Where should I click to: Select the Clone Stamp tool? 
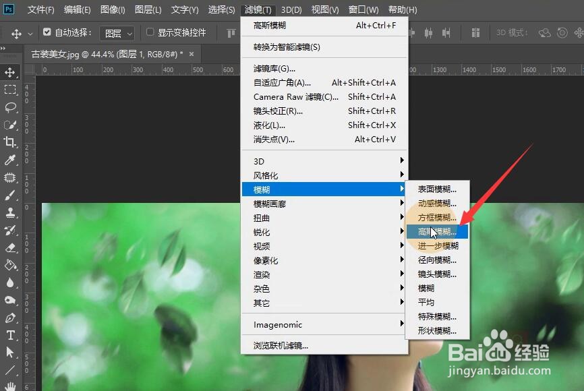(x=10, y=212)
